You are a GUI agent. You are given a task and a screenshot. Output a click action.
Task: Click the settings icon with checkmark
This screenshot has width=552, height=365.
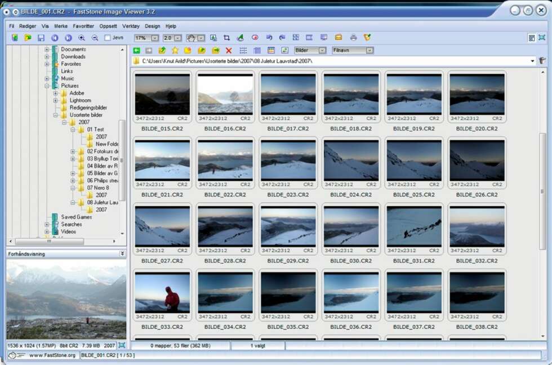point(367,38)
